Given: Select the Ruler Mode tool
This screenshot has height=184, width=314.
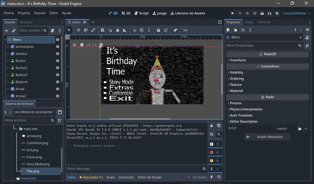Looking at the screenshot, I should click(125, 30).
